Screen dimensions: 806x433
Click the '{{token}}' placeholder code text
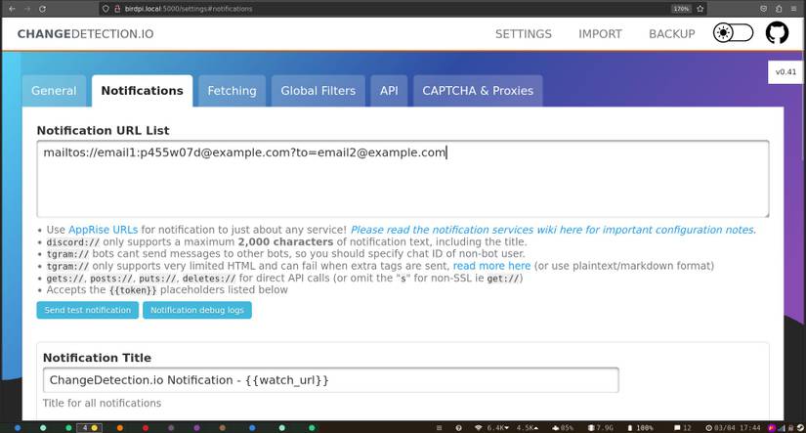133,290
